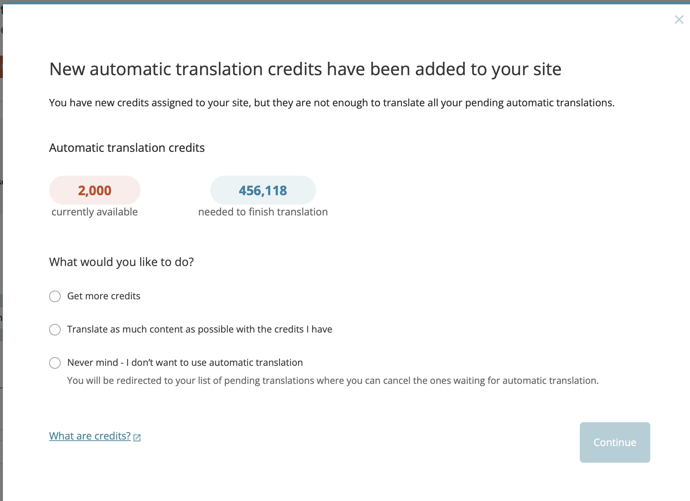Click the paragraph about not enough credits
This screenshot has height=501, width=690.
coord(332,103)
